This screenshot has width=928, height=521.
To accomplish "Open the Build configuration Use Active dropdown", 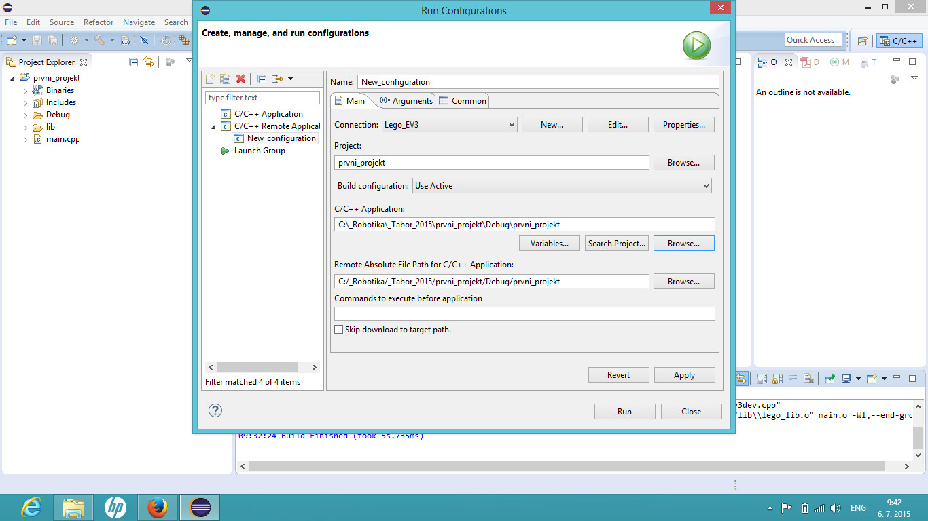I will pos(562,186).
